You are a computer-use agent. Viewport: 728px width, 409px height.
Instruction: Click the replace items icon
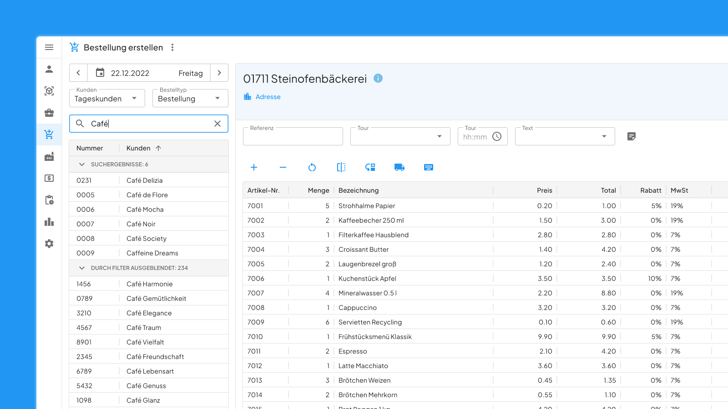(370, 167)
